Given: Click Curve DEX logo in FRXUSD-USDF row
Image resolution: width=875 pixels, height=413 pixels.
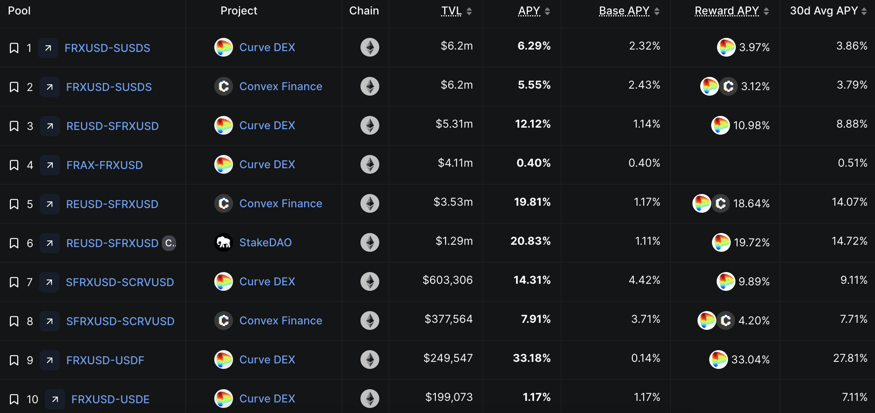Looking at the screenshot, I should pos(224,360).
